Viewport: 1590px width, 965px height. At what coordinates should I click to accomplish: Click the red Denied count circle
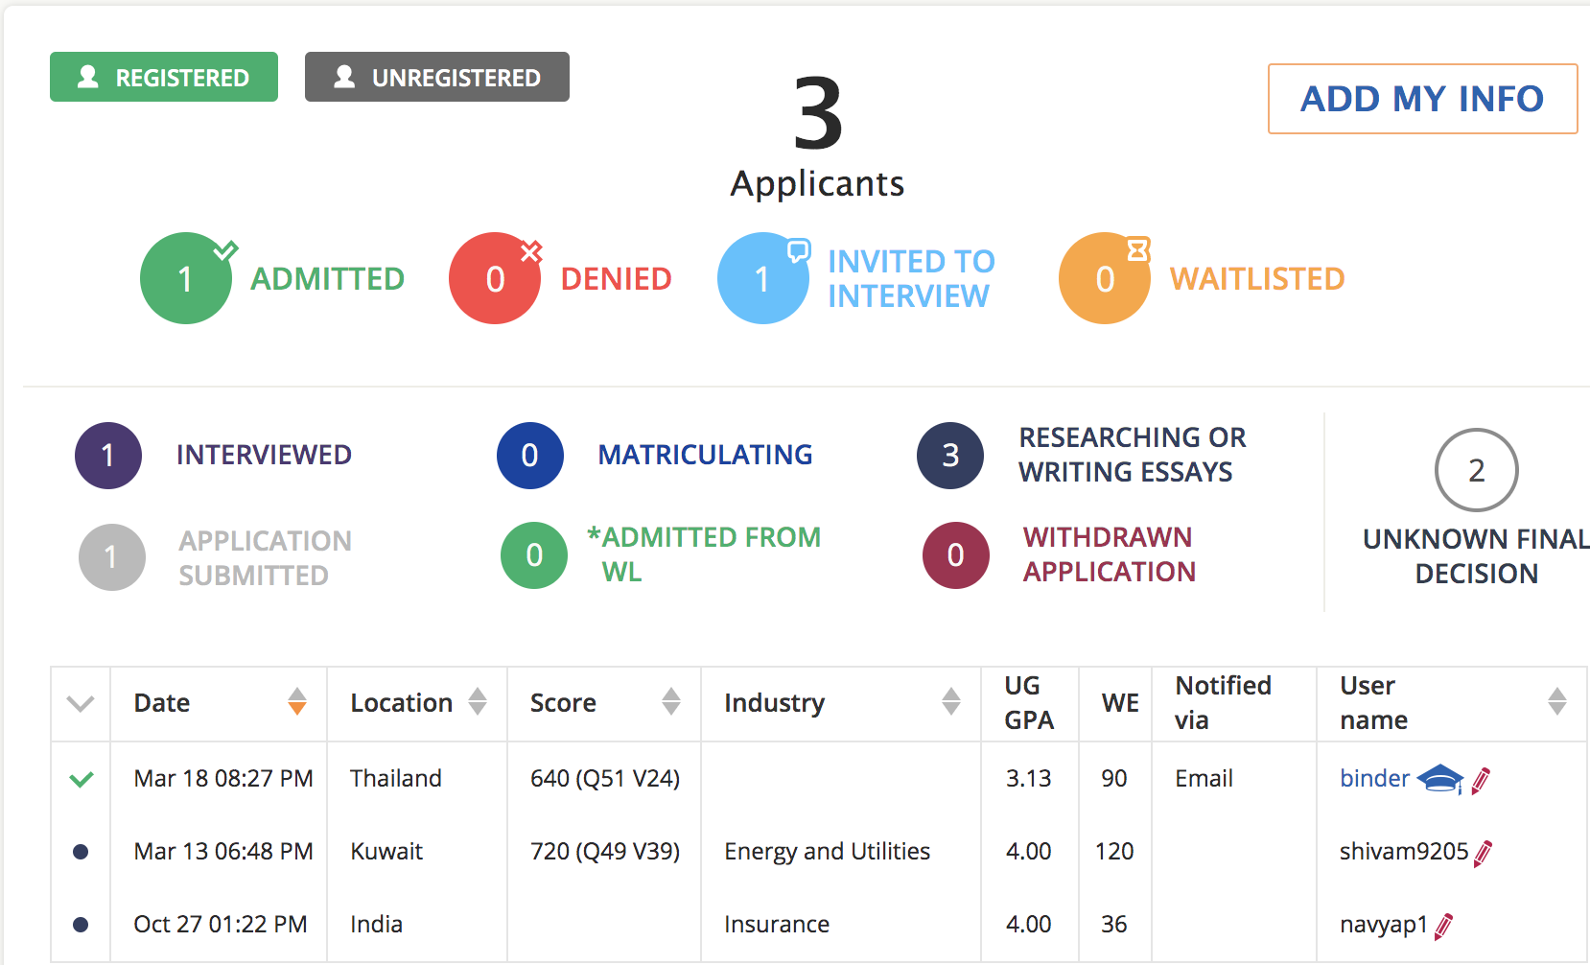click(495, 278)
